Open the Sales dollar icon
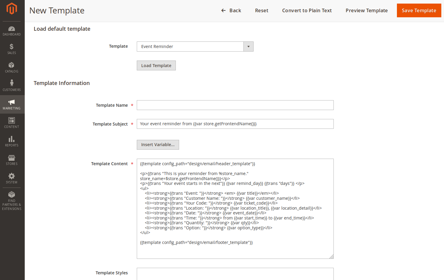444x280 pixels. point(12,47)
